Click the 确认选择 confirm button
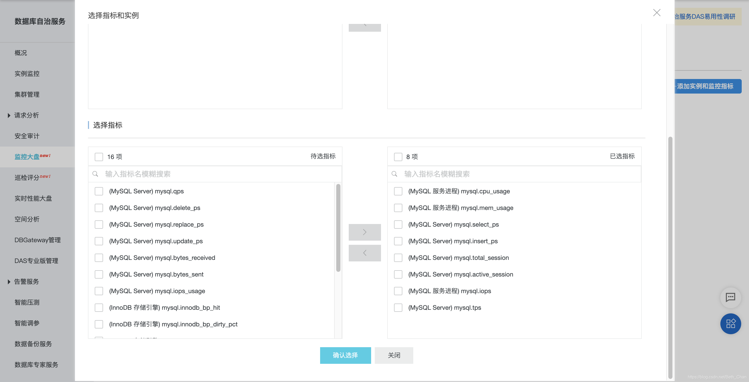749x382 pixels. (345, 355)
